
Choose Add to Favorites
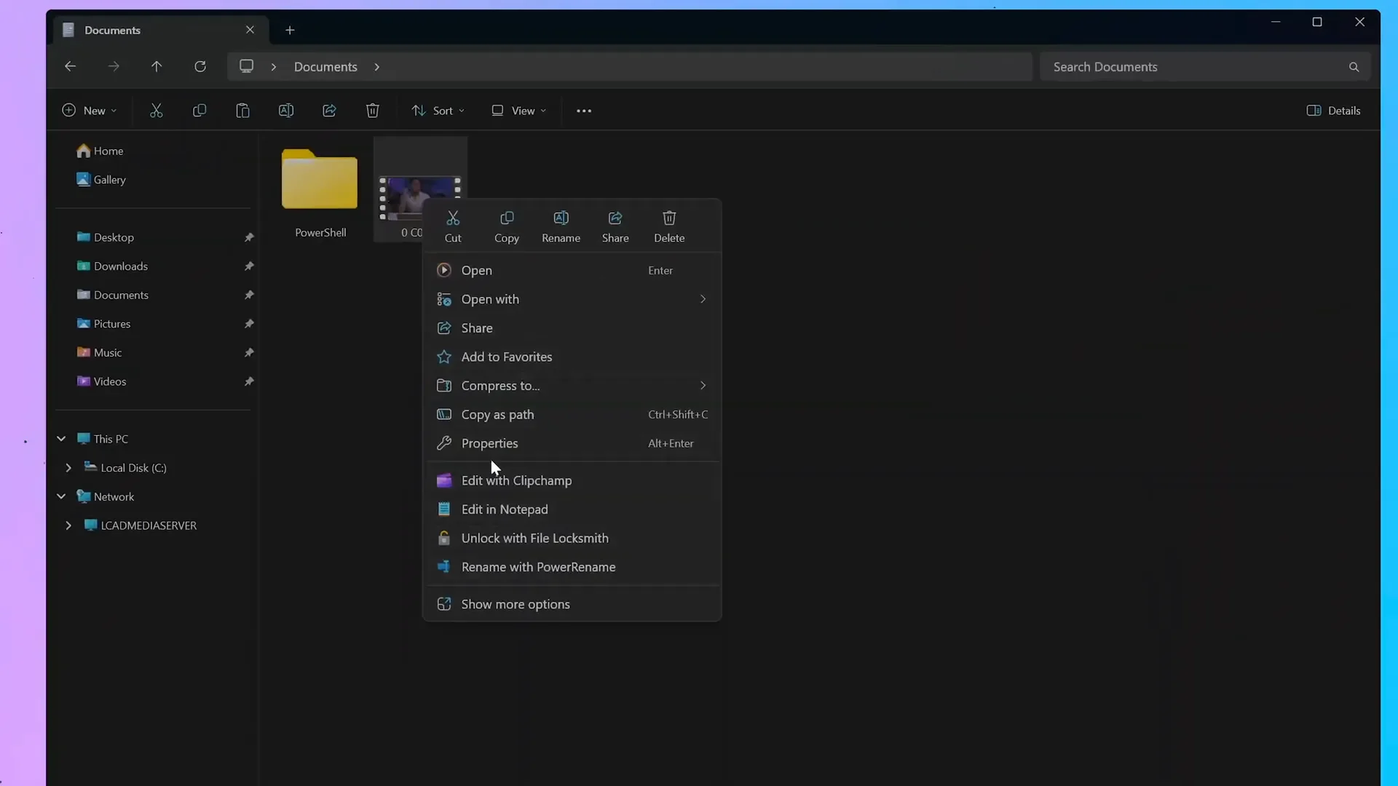572,357
